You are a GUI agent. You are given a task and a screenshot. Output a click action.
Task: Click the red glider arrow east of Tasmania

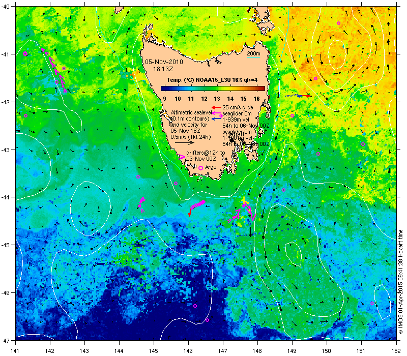(306, 96)
